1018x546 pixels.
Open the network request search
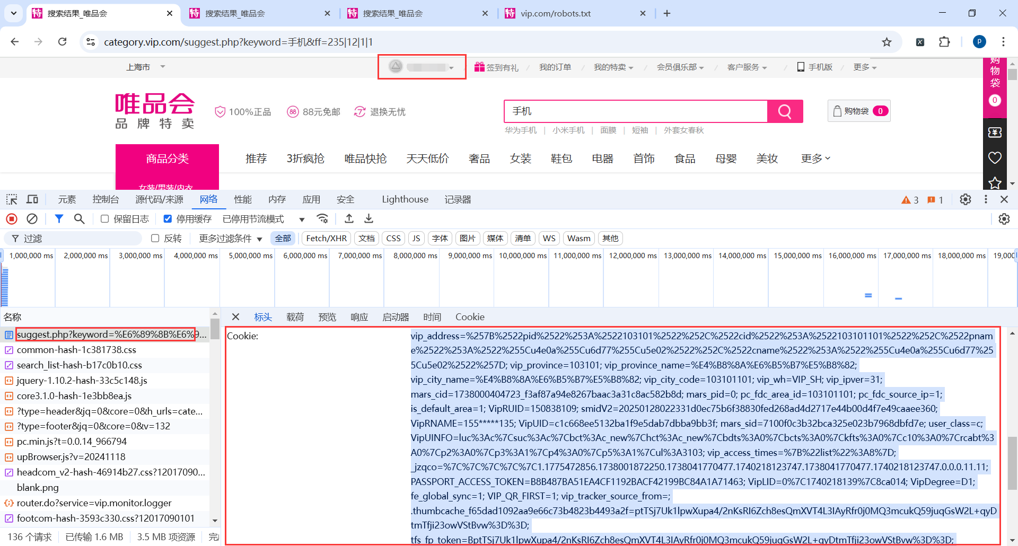78,218
